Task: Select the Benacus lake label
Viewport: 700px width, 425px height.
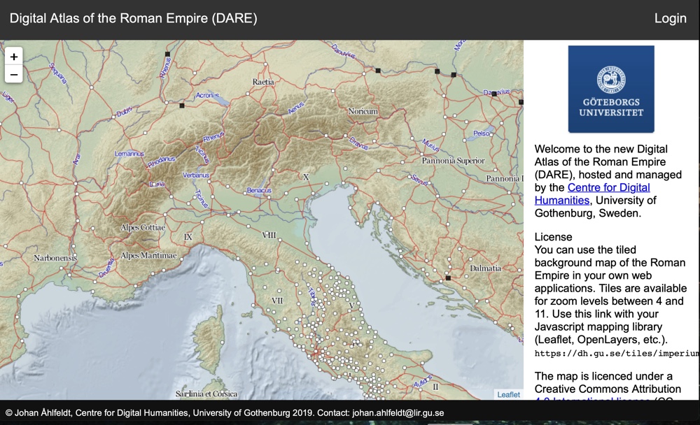Action: (x=260, y=190)
